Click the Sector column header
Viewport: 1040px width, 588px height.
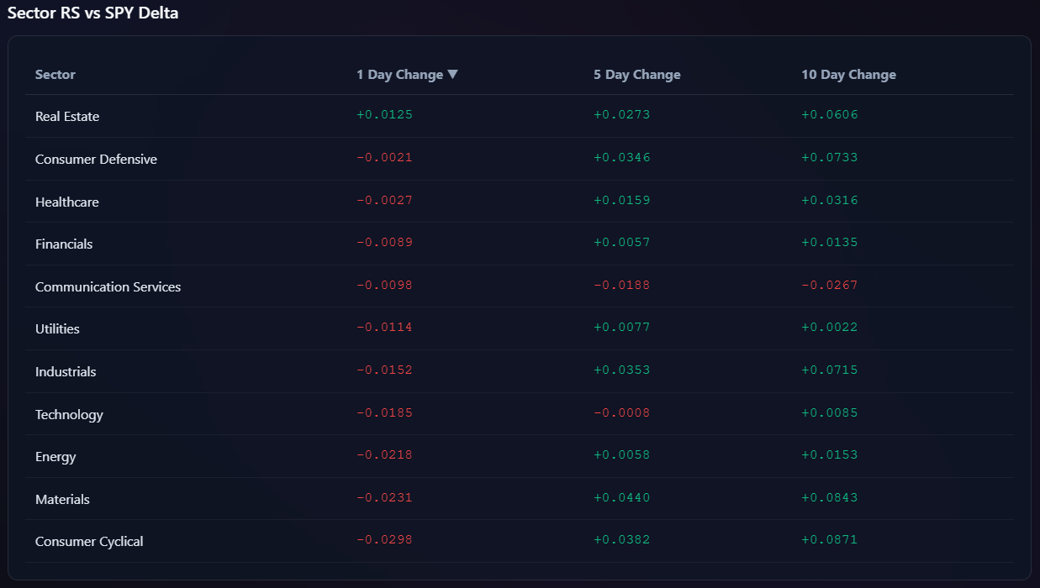pyautogui.click(x=55, y=75)
